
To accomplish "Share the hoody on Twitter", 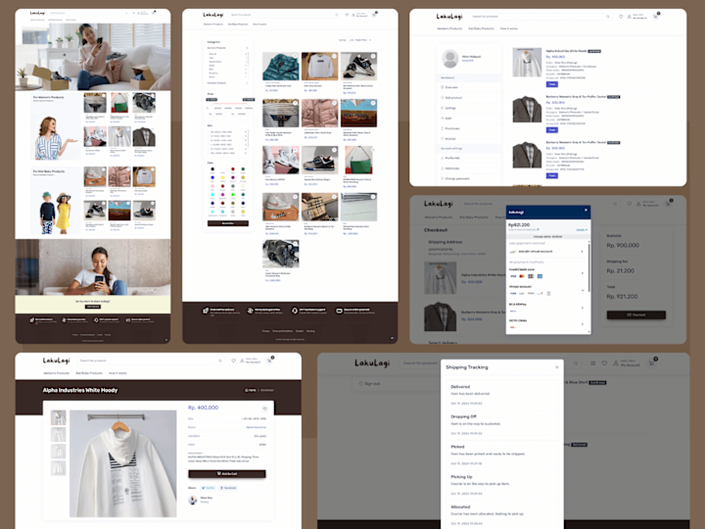I will click(x=209, y=488).
